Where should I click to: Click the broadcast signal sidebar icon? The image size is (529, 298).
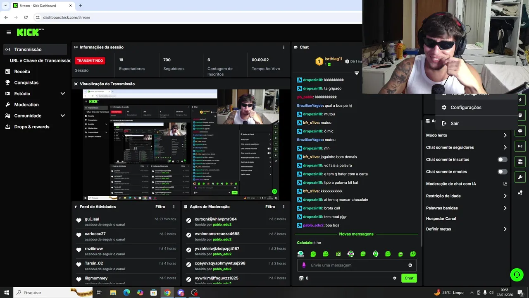point(520,146)
